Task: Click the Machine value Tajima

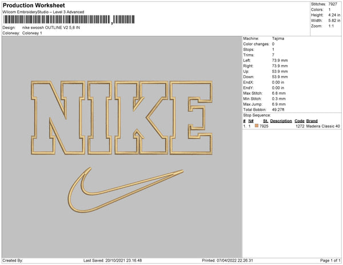Action: (278, 38)
